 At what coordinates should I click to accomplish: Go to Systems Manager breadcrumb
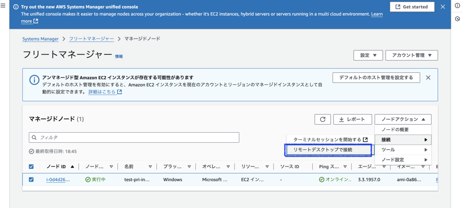click(x=40, y=39)
